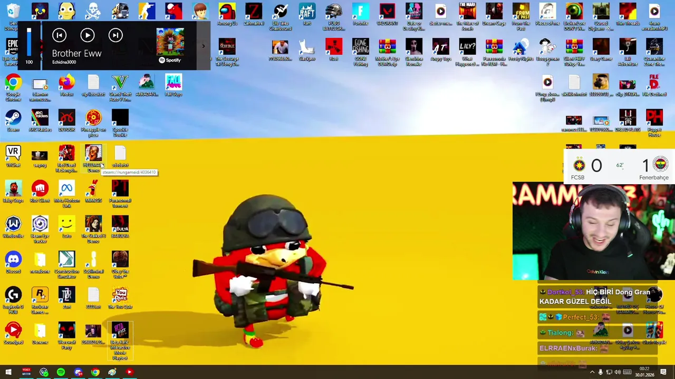Select the 2222.txt text file
Screen dimensions: 675x379
pyautogui.click(x=93, y=297)
